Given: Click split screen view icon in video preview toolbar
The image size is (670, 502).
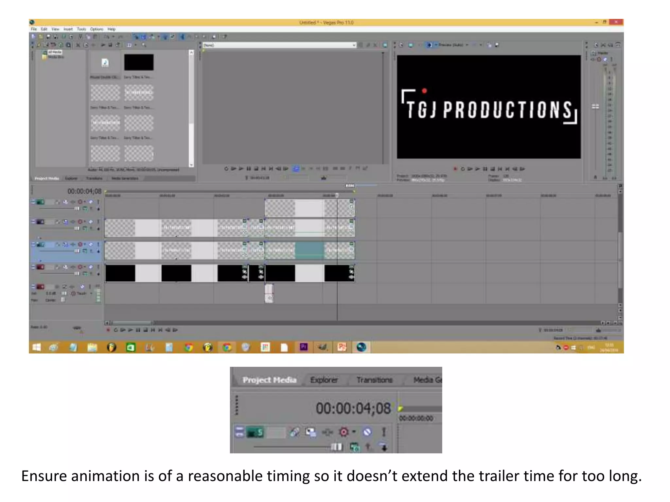Looking at the screenshot, I should pyautogui.click(x=429, y=45).
